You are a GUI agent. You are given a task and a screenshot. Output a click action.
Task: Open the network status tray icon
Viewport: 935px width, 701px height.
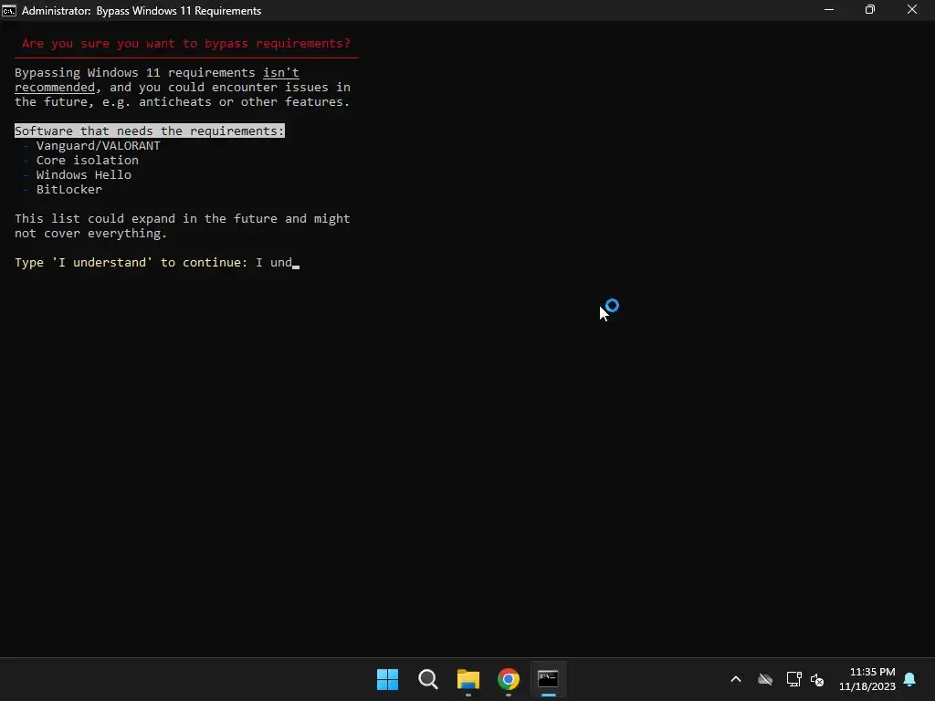click(793, 679)
